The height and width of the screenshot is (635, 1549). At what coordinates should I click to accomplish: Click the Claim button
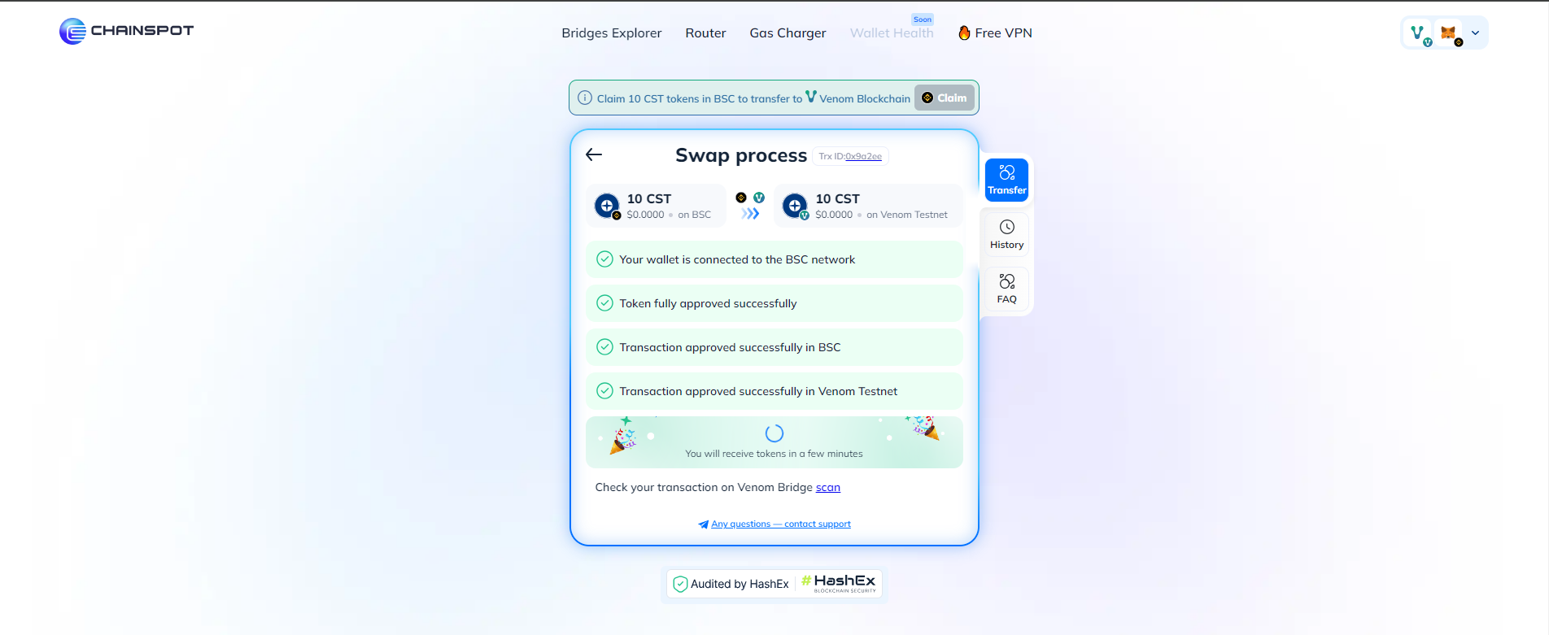click(x=944, y=98)
